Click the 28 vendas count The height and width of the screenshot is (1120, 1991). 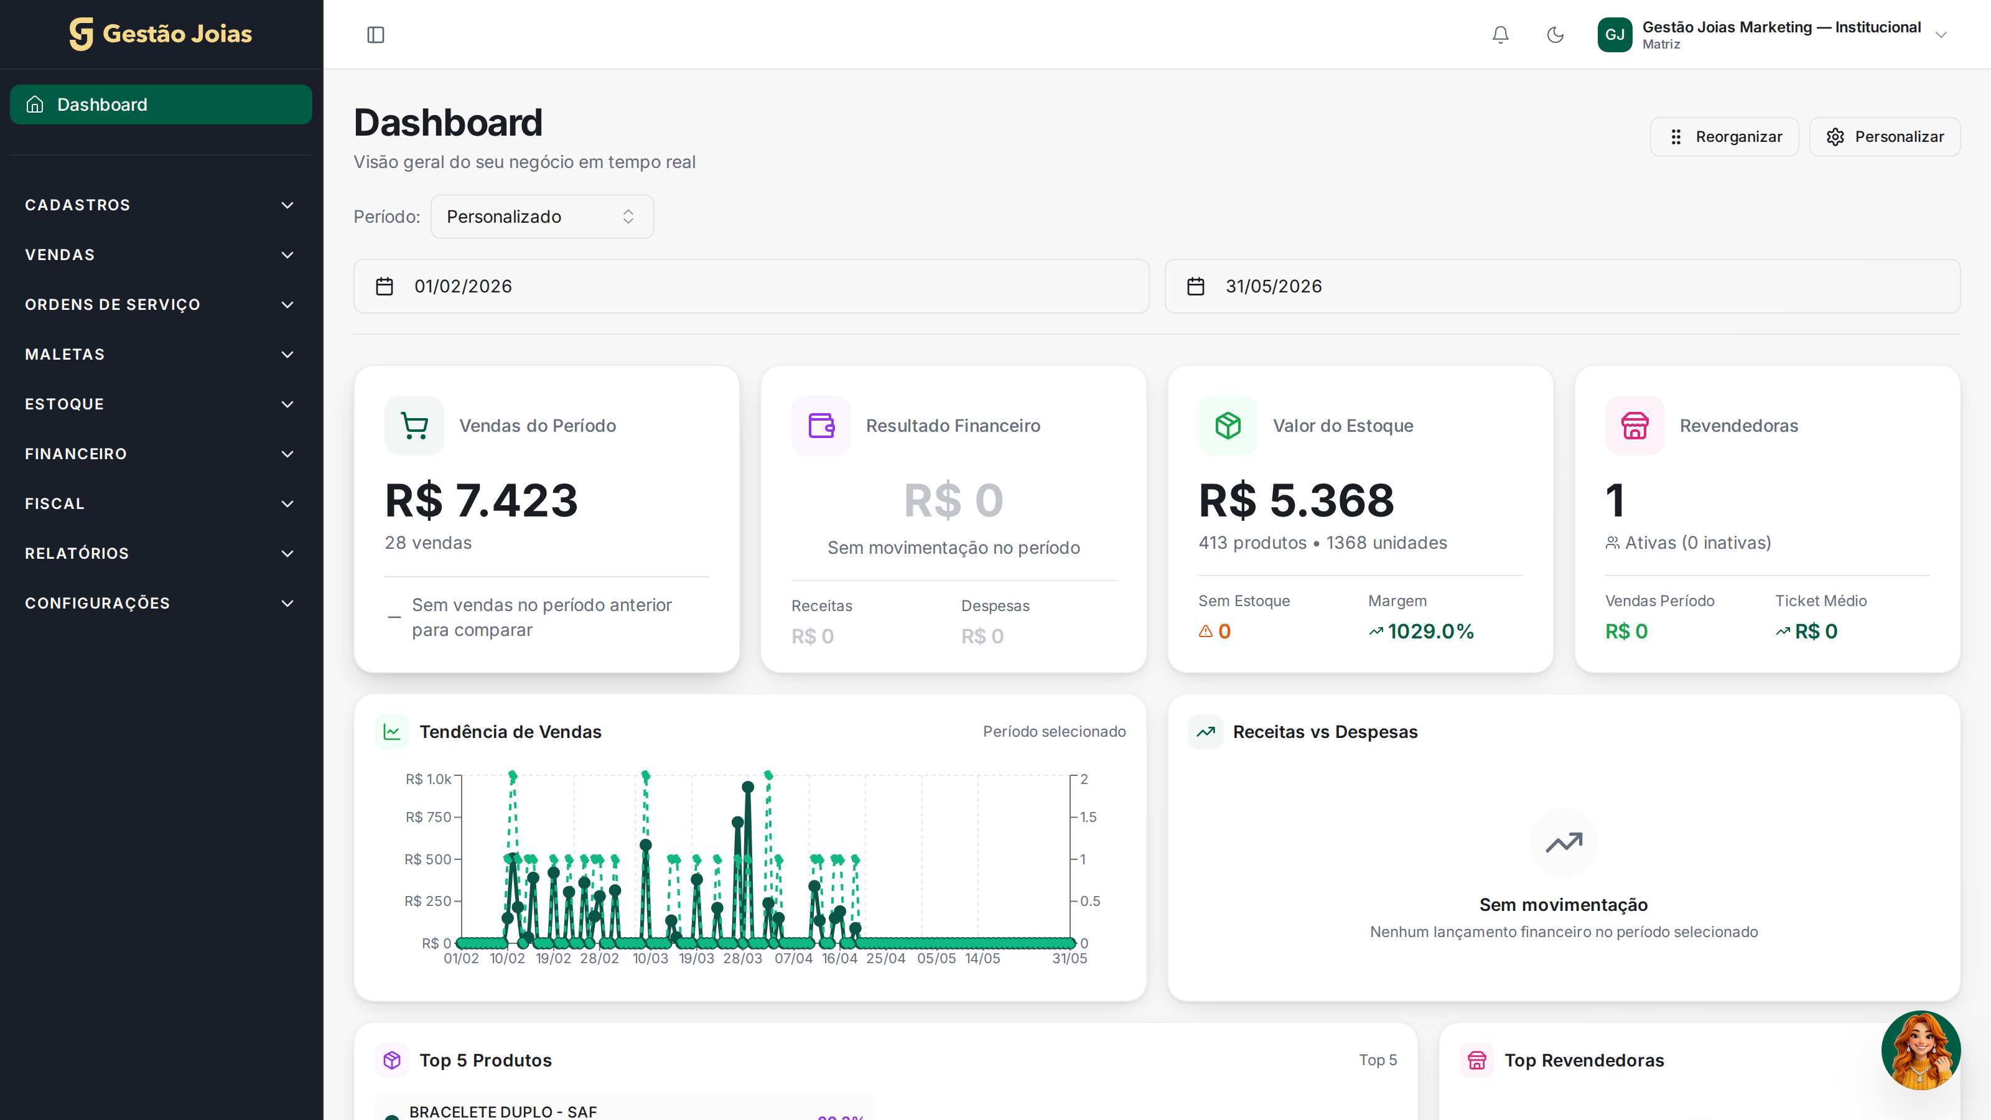tap(428, 543)
